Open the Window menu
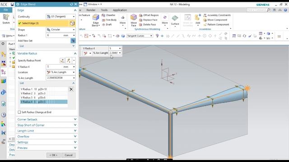Screen dimensions: 289x162 point(93,4)
